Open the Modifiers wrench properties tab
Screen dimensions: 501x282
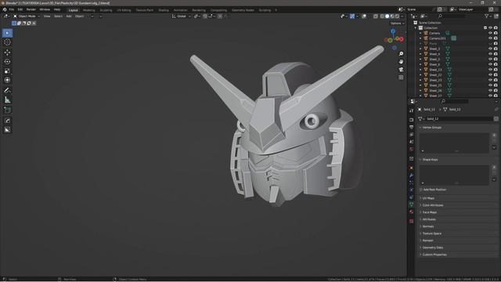point(411,175)
